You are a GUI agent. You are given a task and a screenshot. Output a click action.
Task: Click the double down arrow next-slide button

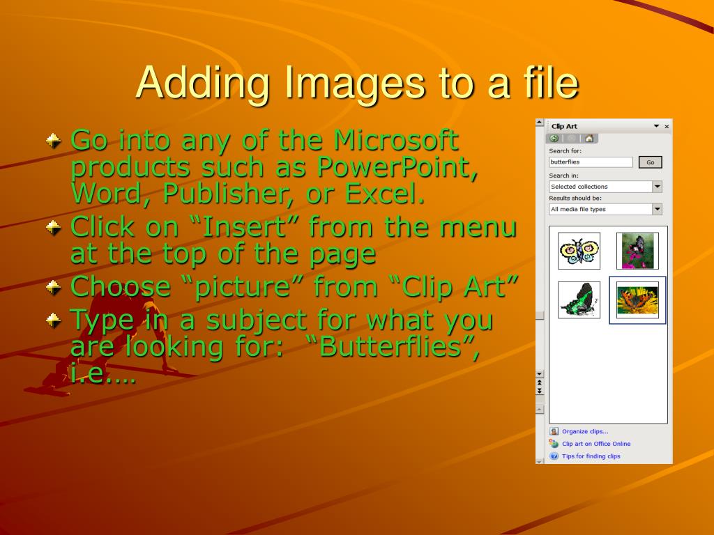coord(540,391)
